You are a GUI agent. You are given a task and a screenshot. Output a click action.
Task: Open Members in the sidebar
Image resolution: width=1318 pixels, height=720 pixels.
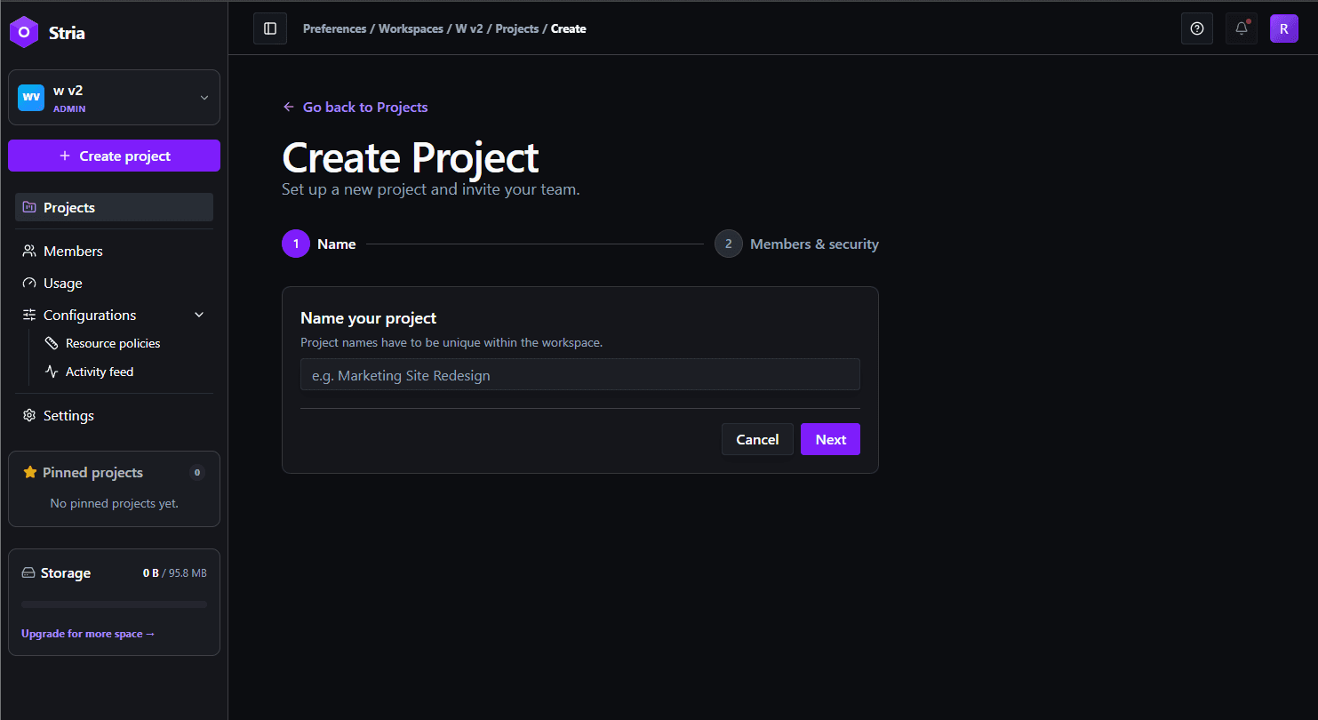114,251
